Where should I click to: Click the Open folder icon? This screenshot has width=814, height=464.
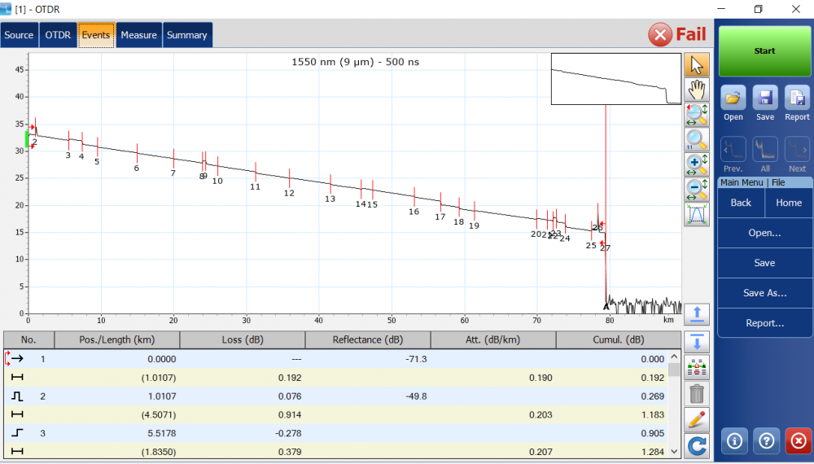733,103
